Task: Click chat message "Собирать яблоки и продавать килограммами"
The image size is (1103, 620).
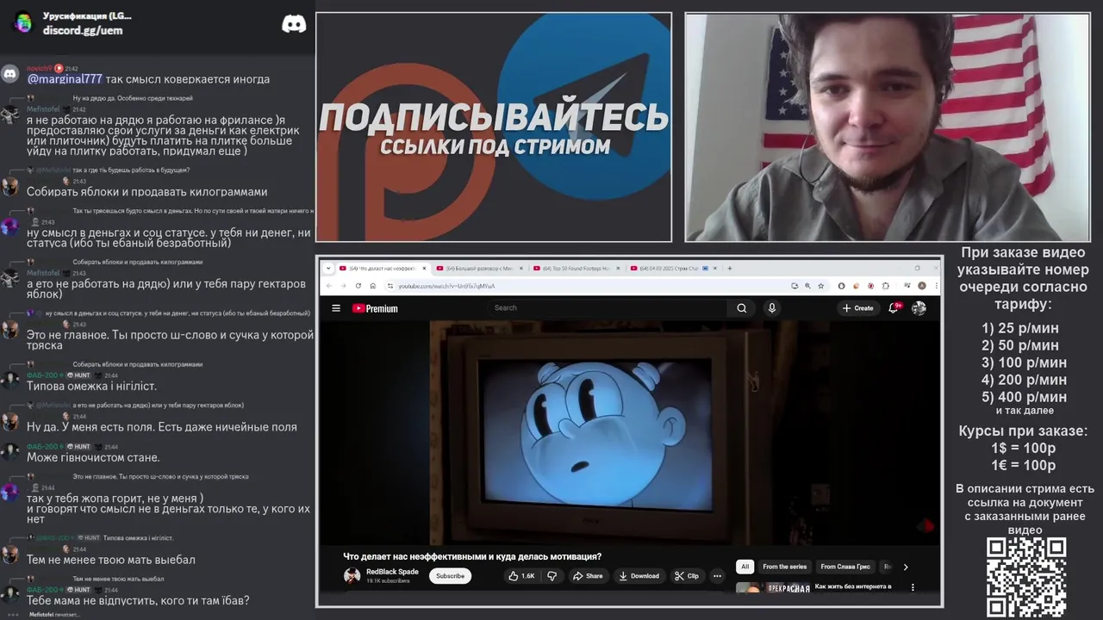Action: (x=147, y=192)
